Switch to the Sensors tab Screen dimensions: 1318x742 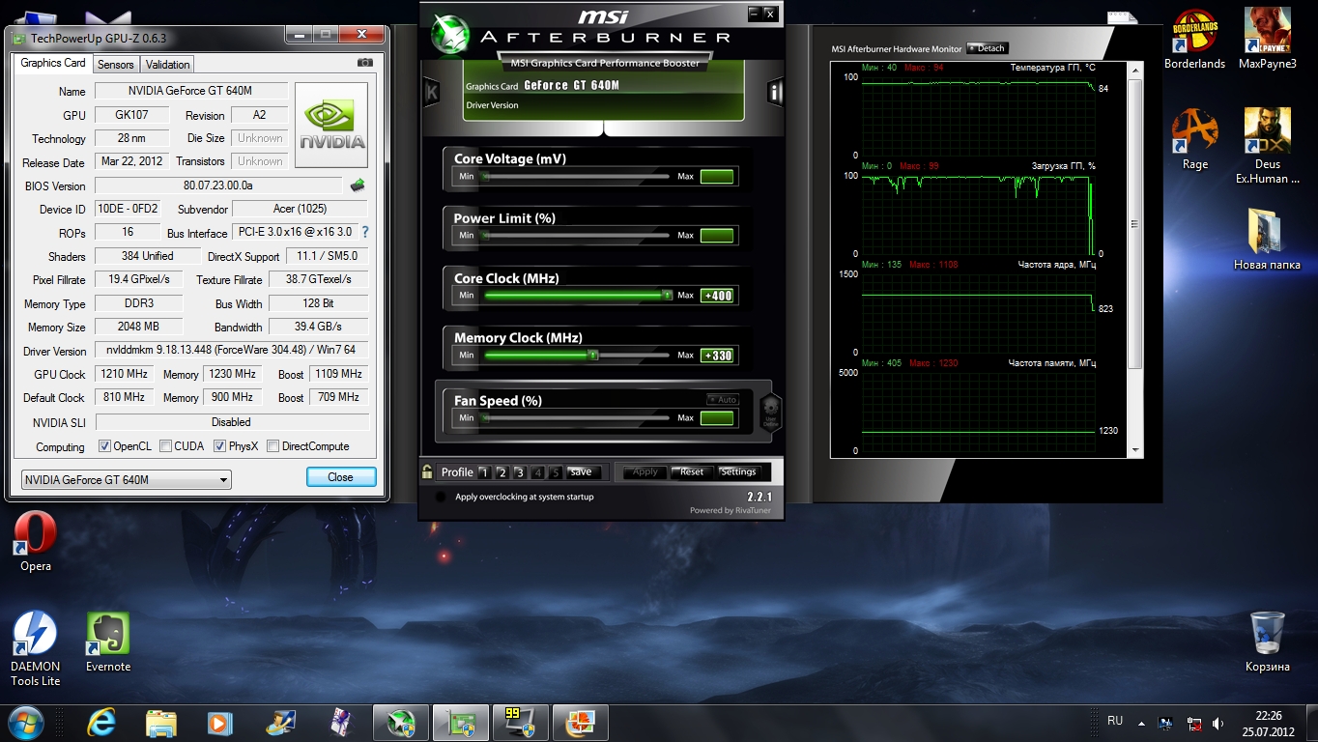pyautogui.click(x=116, y=65)
